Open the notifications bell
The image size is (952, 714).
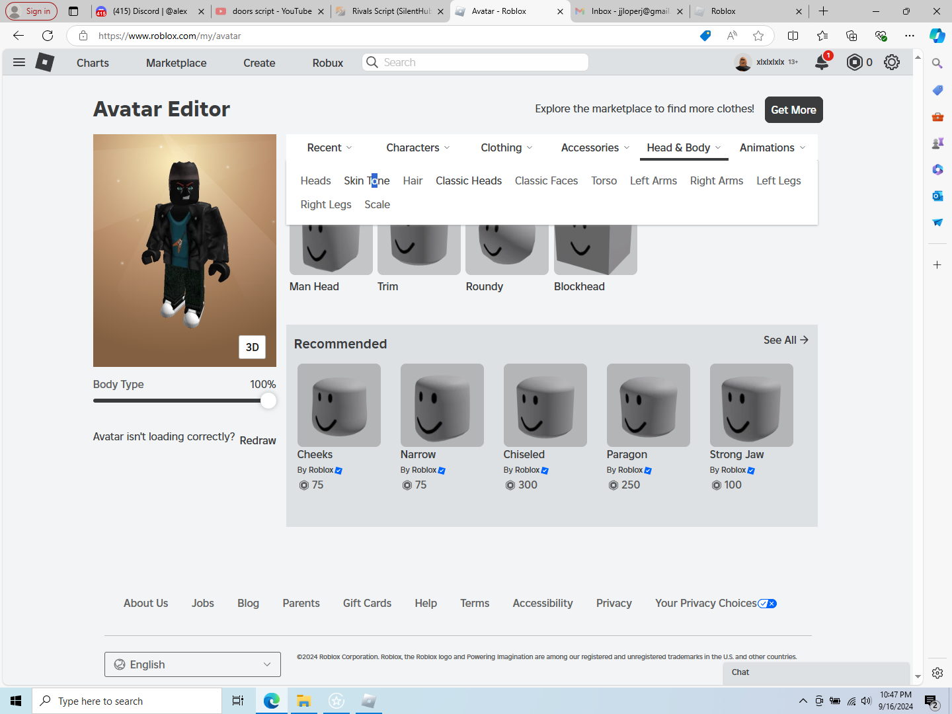(x=822, y=62)
